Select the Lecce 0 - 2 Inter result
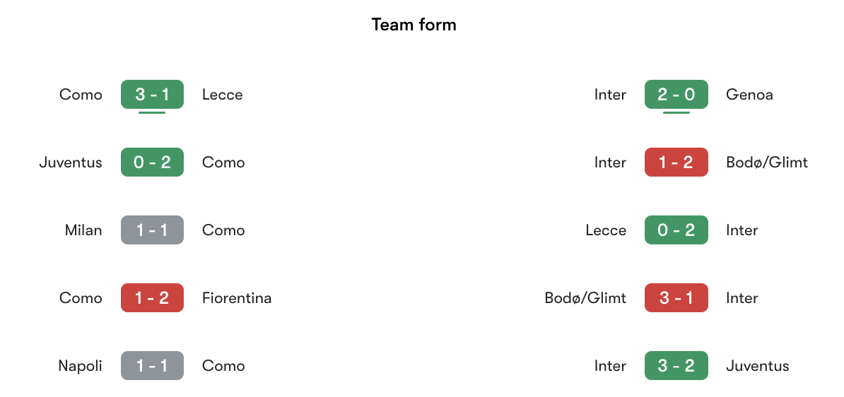844x397 pixels. pos(676,230)
